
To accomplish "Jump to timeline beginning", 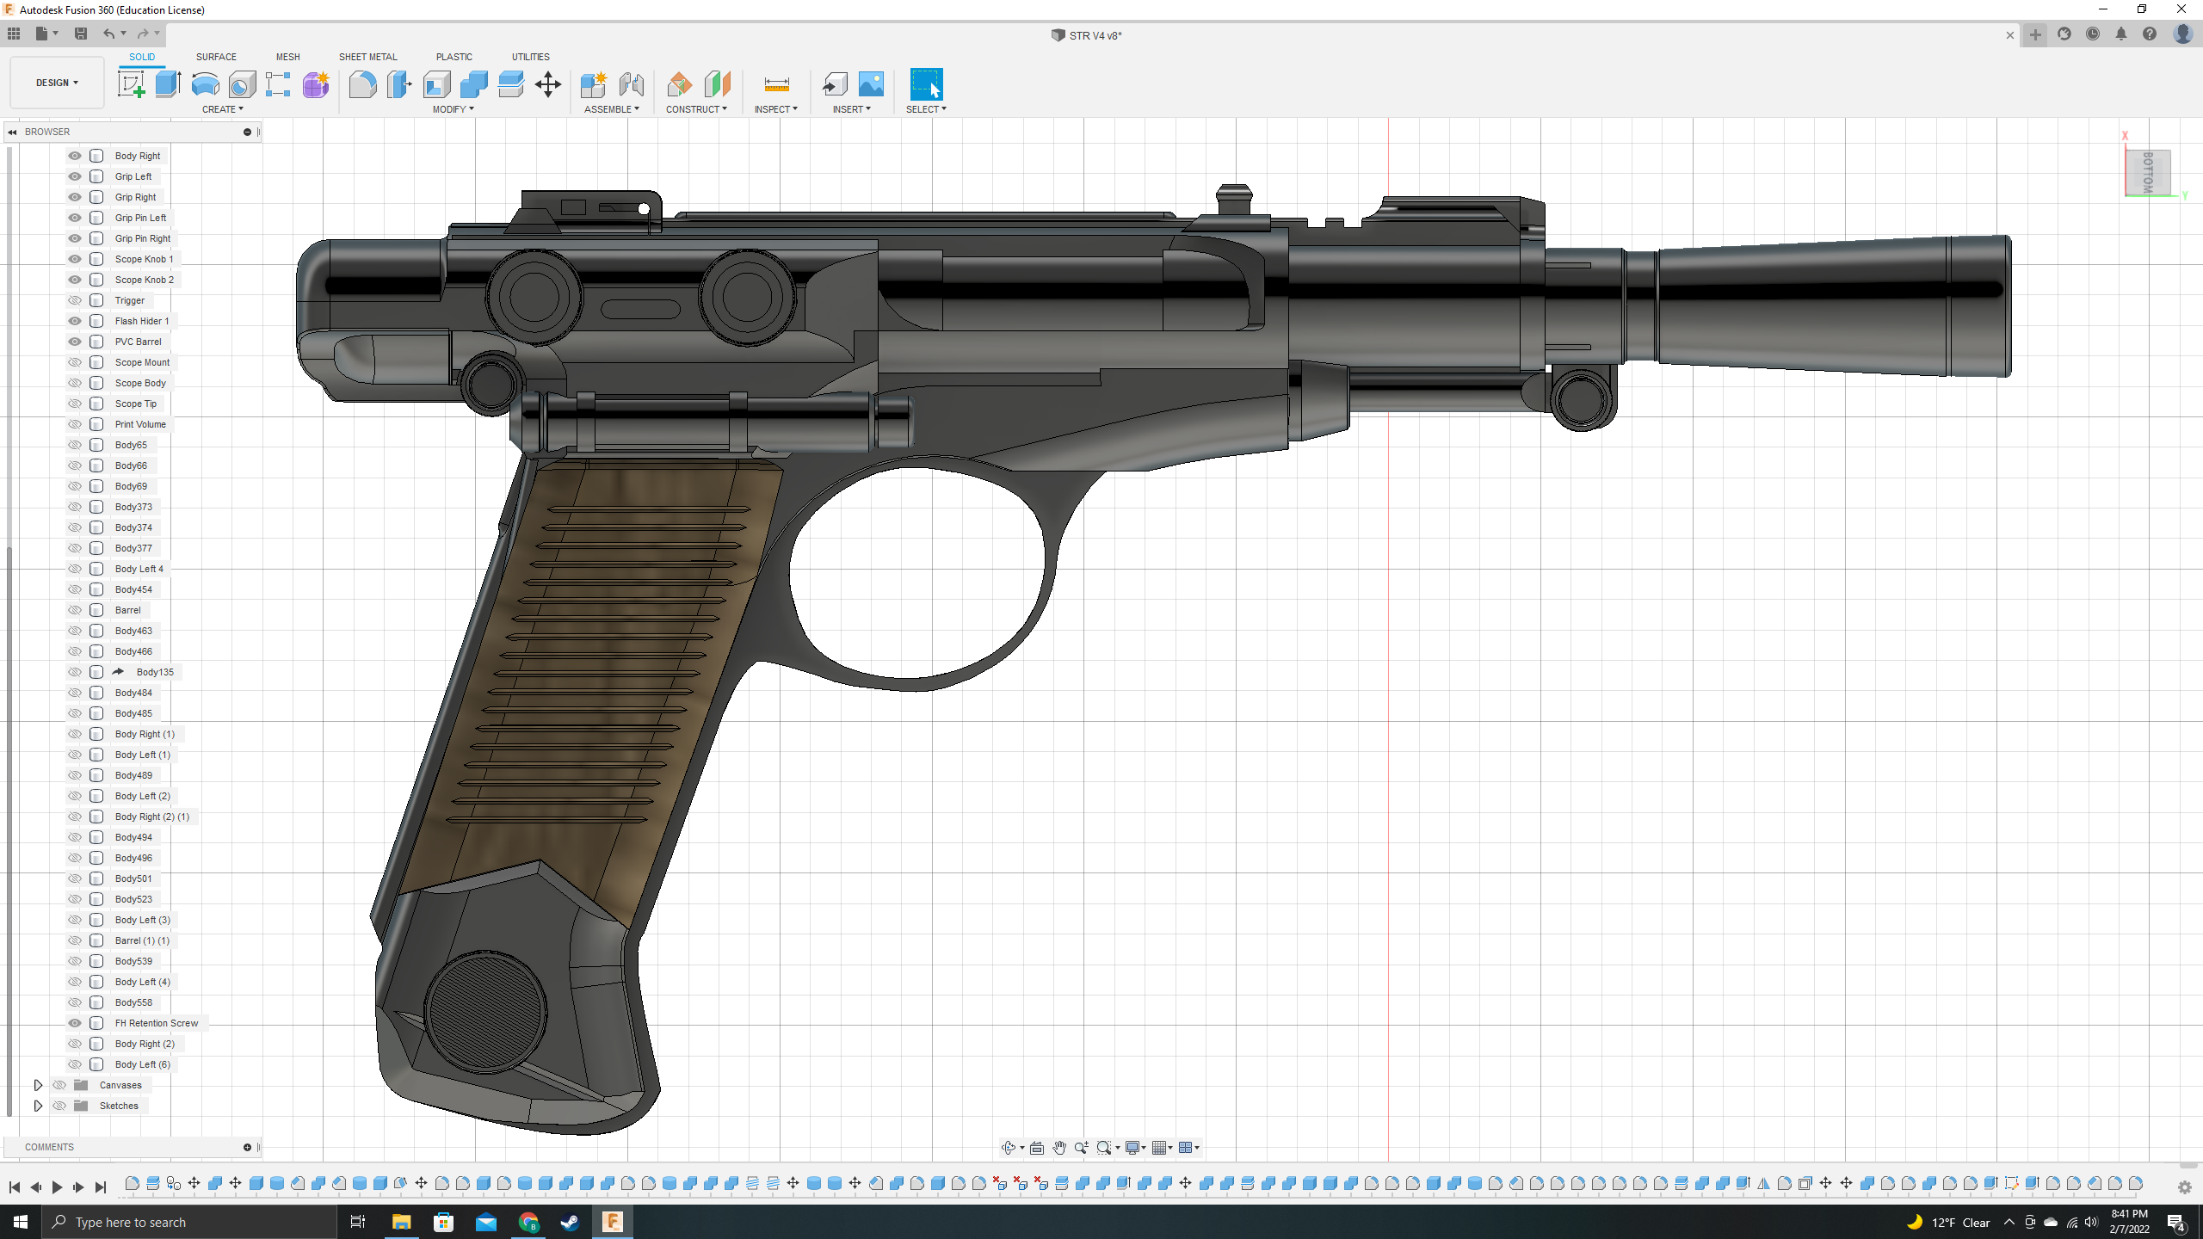I will 15,1187.
